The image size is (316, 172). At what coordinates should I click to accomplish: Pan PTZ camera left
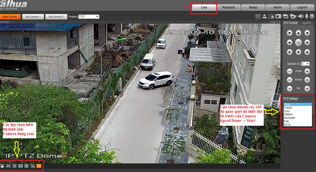point(290,43)
